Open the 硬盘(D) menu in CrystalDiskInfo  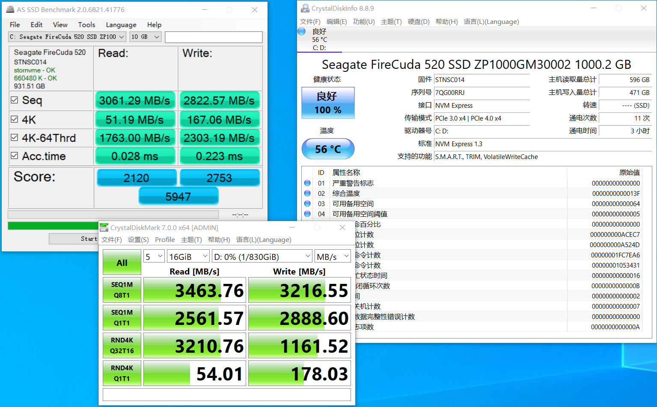(x=419, y=22)
